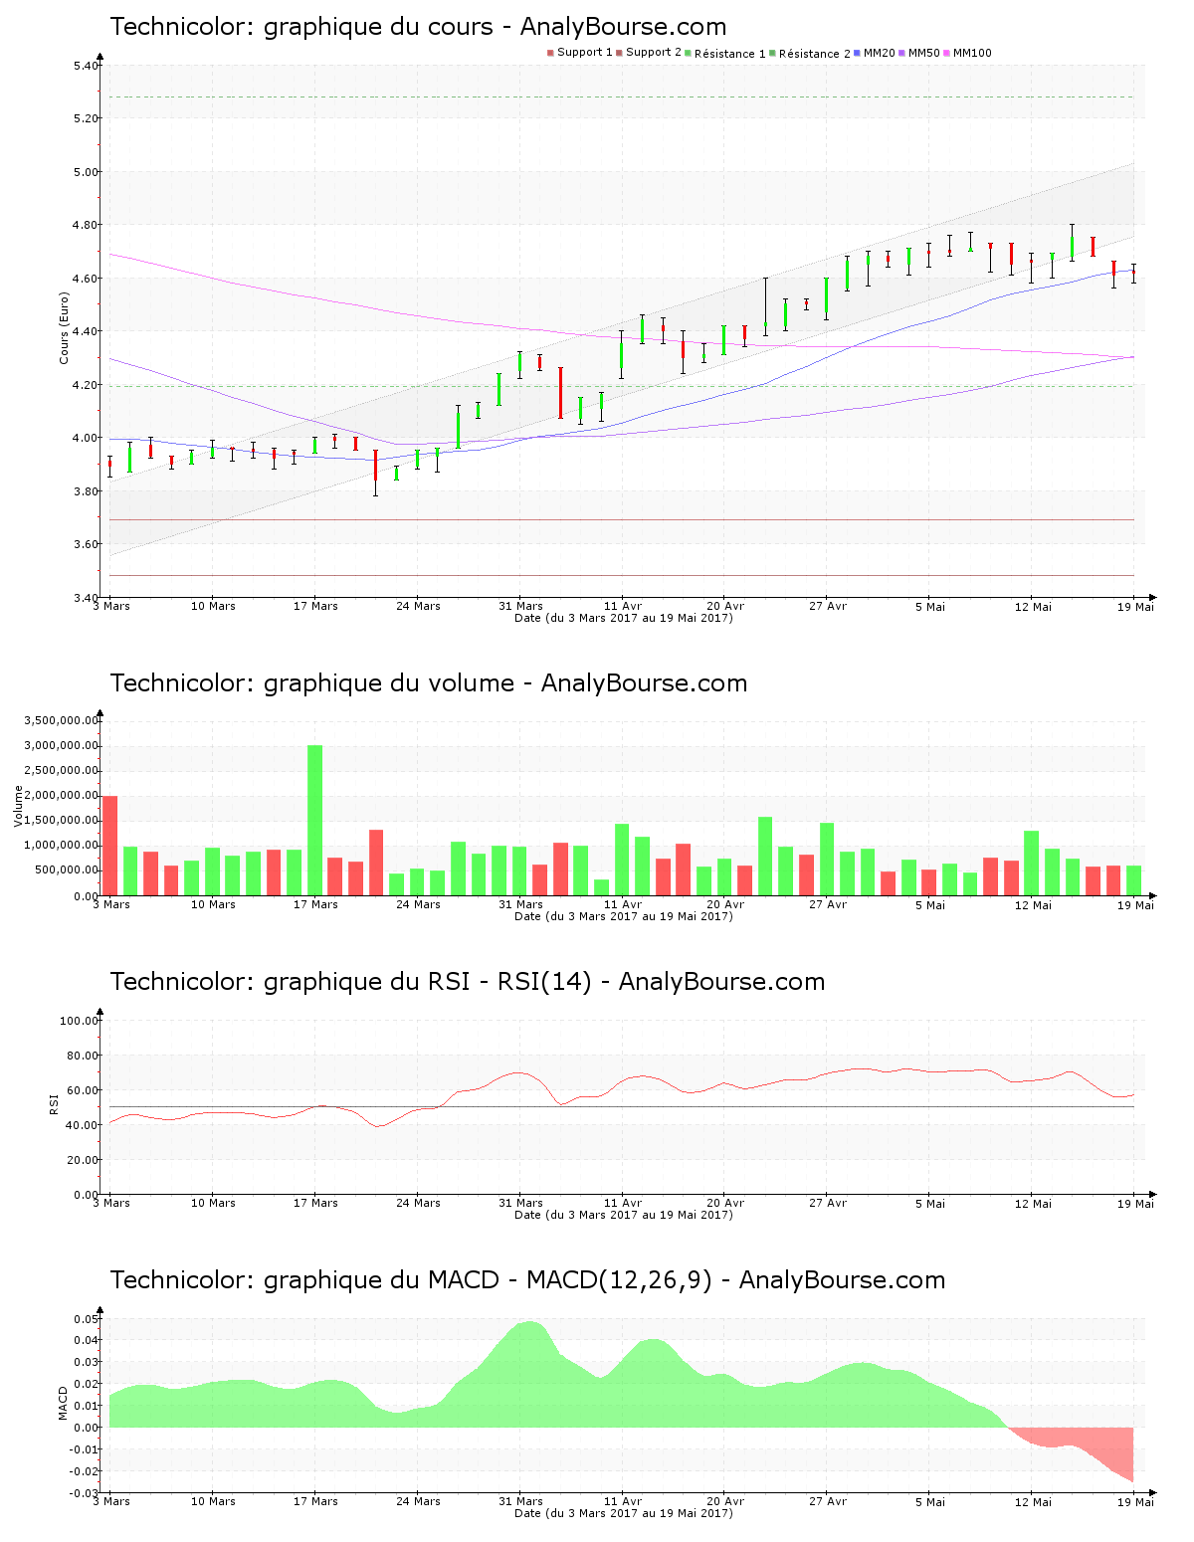Select the 'Résistance 1' legend label
Screen dimensions: 1194x1542
point(730,54)
